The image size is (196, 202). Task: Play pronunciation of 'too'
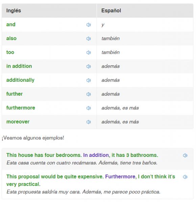[x=89, y=53]
